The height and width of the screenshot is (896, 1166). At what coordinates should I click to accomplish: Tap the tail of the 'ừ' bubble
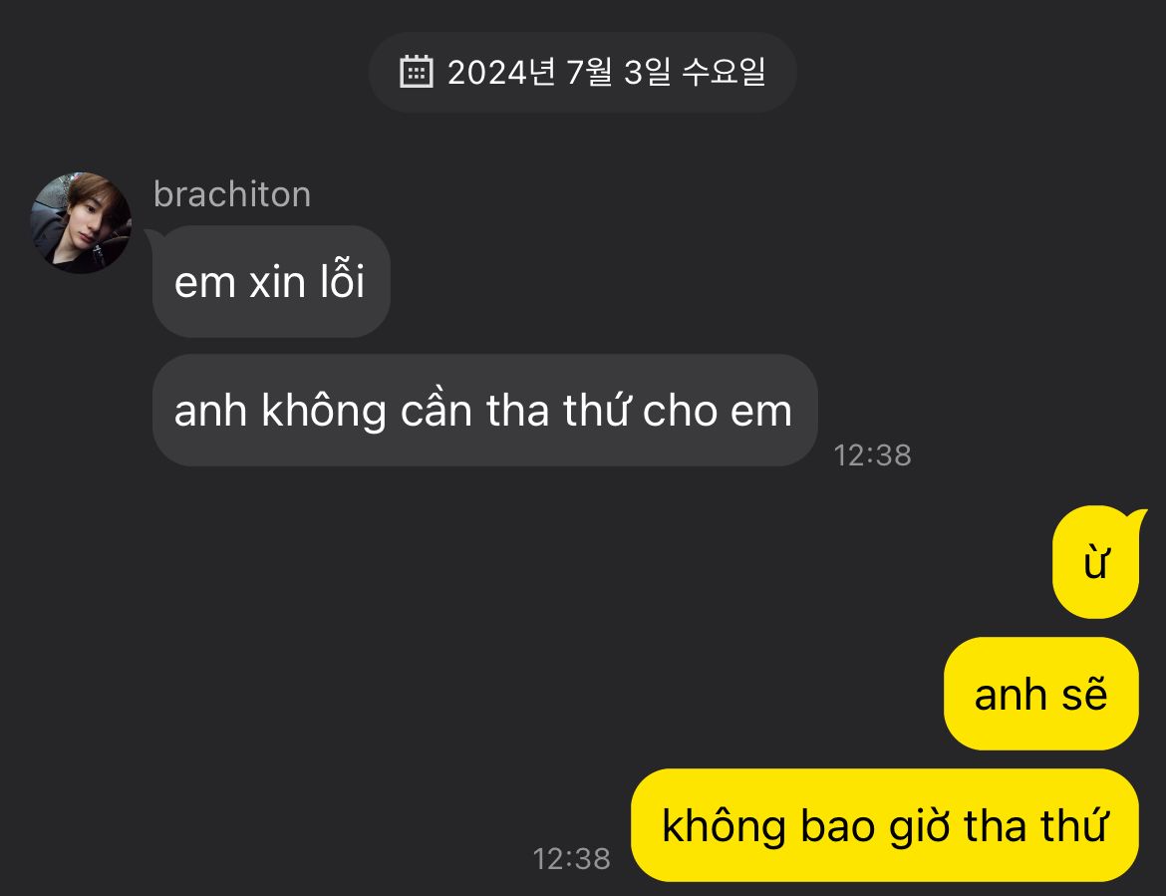point(1138,517)
